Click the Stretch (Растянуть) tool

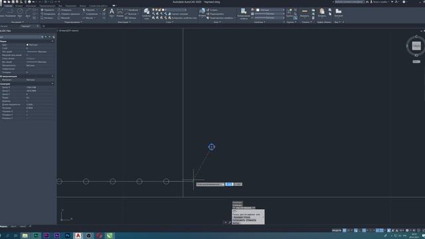(x=47, y=18)
